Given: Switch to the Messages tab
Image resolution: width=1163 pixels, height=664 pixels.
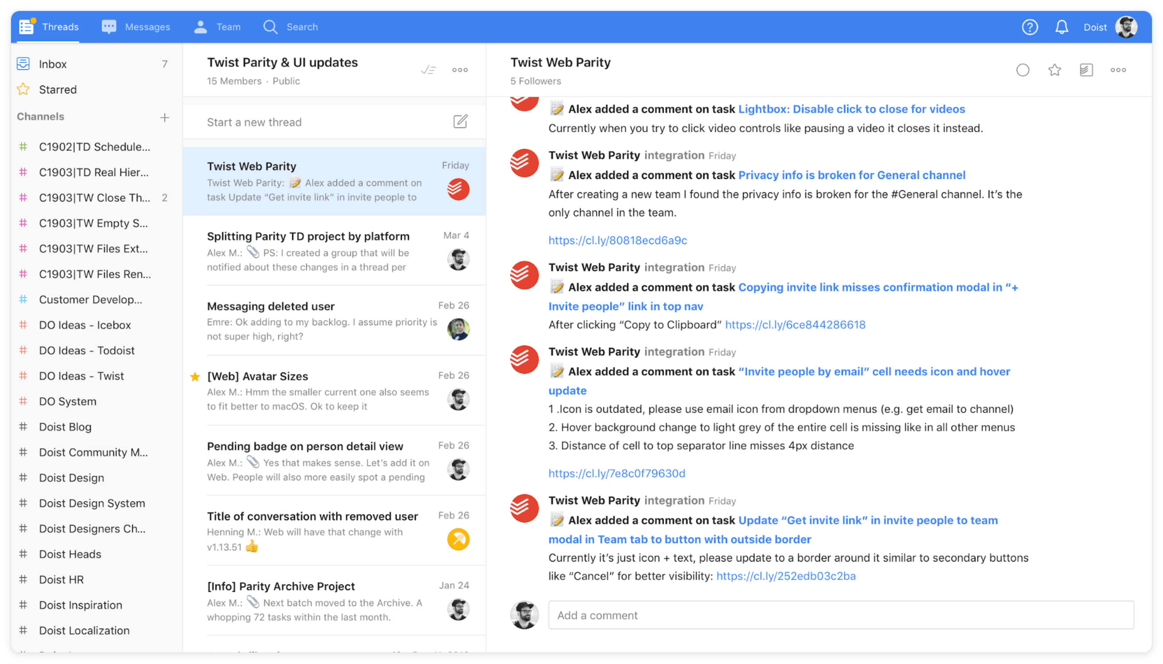Looking at the screenshot, I should [x=136, y=27].
